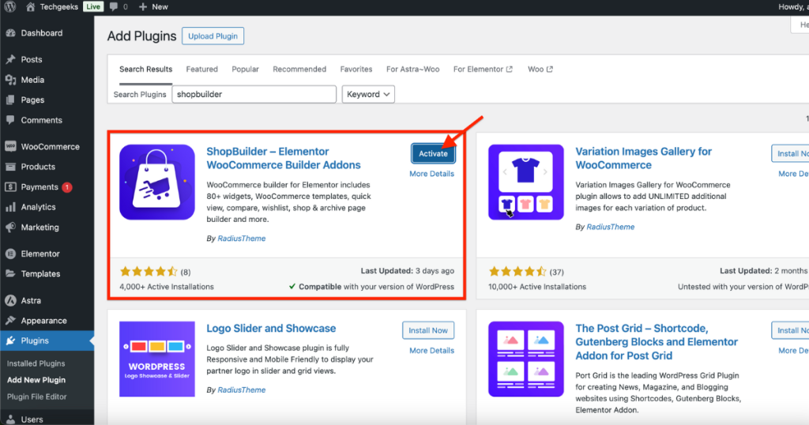This screenshot has width=809, height=425.
Task: Click the Pages sidebar icon
Action: click(x=10, y=100)
